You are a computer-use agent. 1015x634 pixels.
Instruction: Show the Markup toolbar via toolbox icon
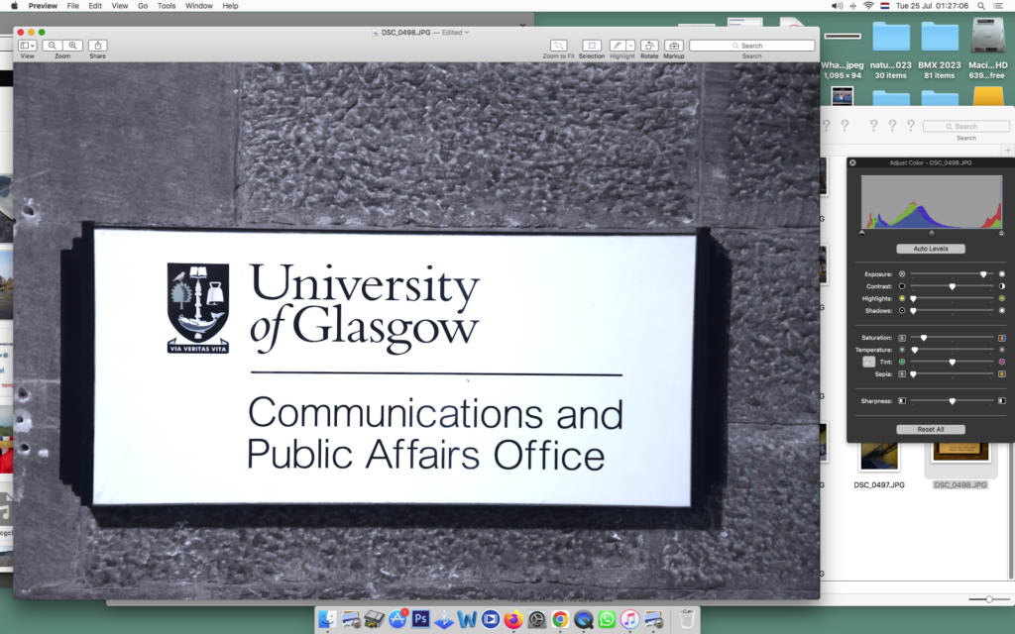[x=674, y=46]
